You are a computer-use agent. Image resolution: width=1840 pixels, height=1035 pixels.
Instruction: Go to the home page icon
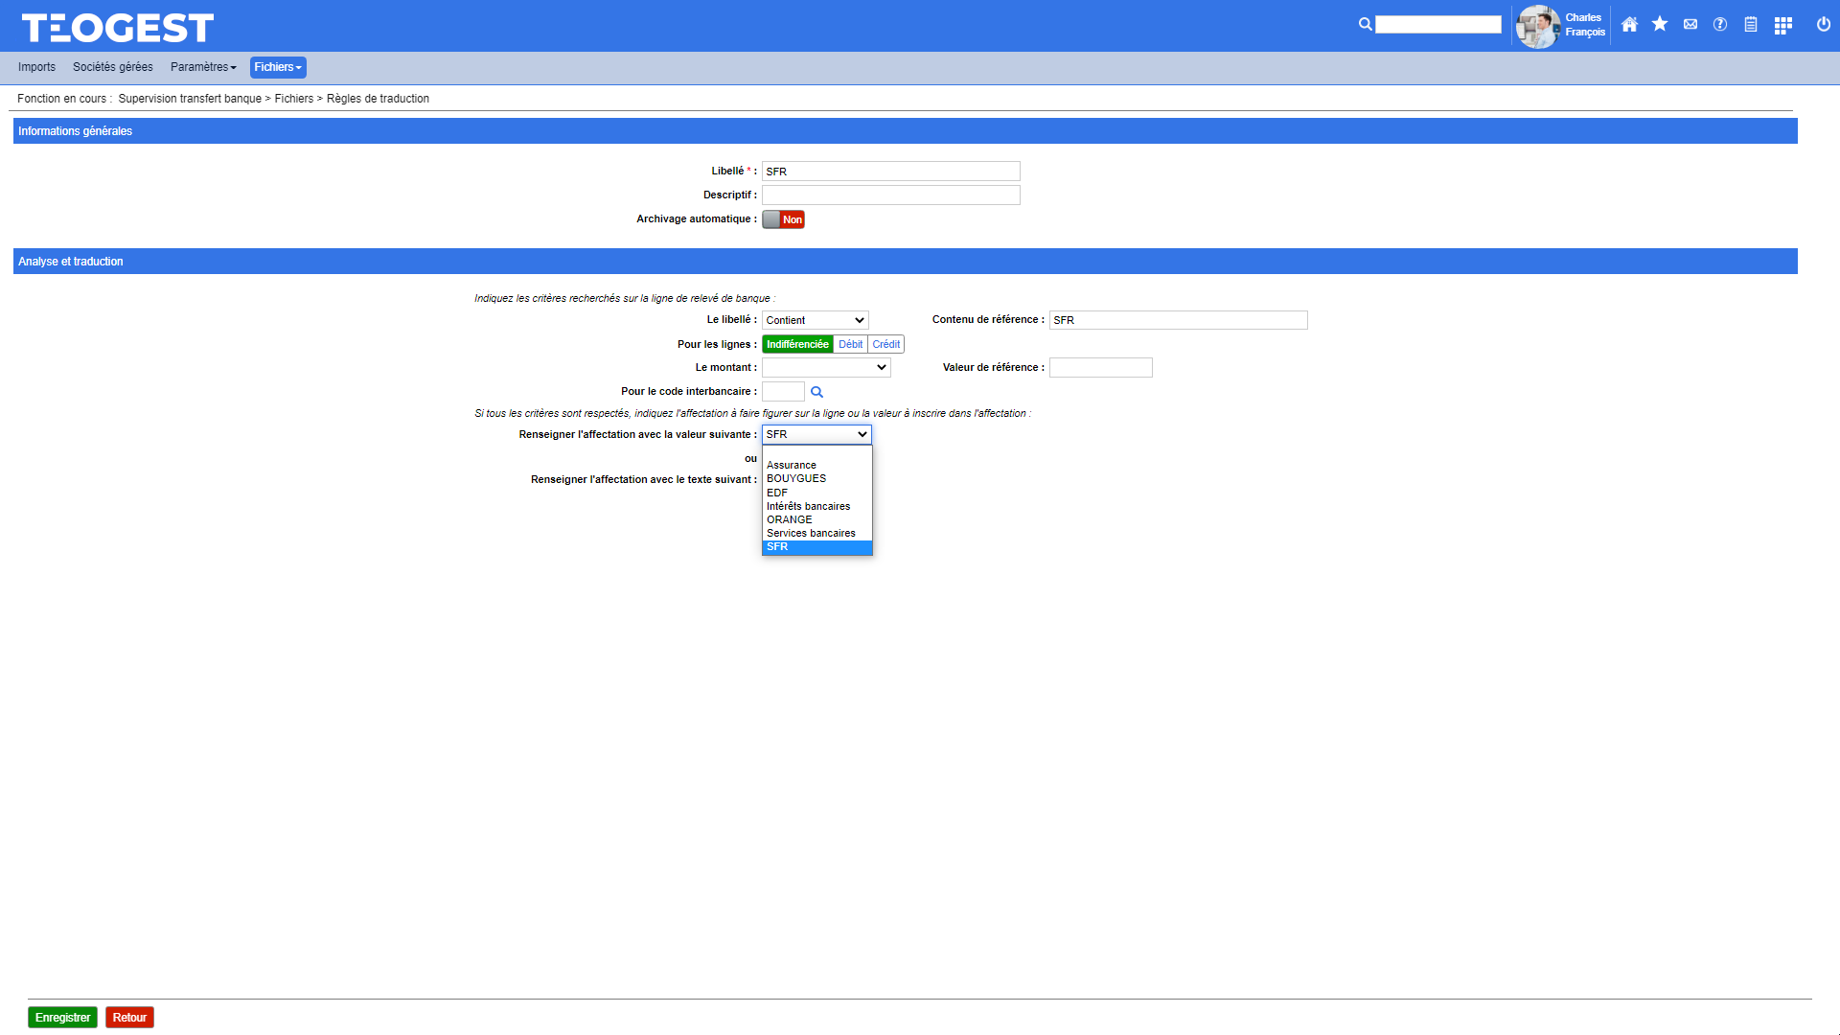(x=1629, y=25)
